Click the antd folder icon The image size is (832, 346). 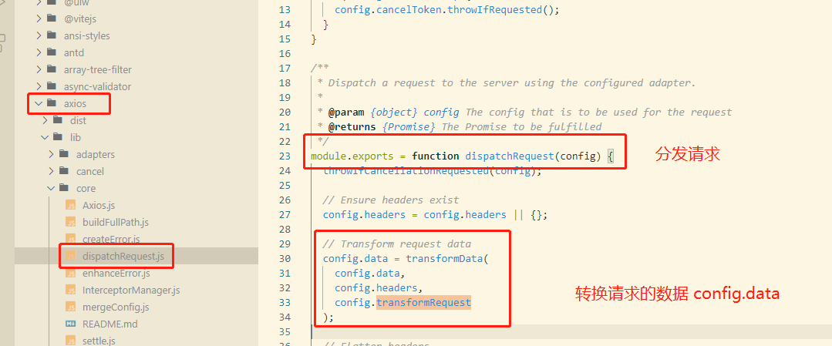pos(52,52)
